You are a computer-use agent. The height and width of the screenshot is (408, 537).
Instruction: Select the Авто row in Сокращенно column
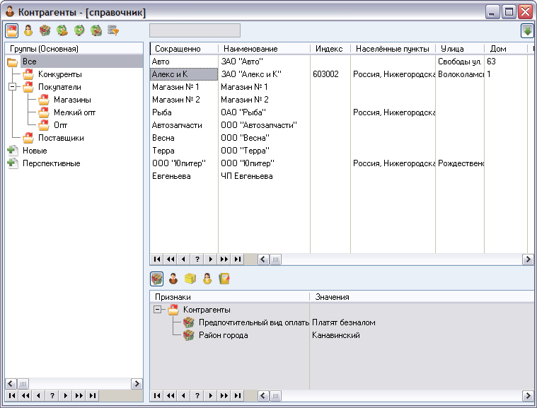pos(184,62)
